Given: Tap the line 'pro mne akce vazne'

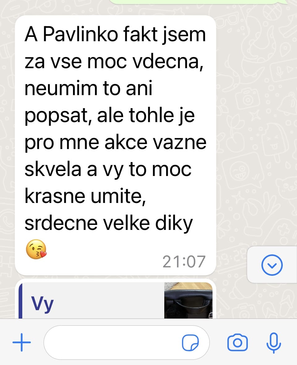Looking at the screenshot, I should click(x=115, y=142).
